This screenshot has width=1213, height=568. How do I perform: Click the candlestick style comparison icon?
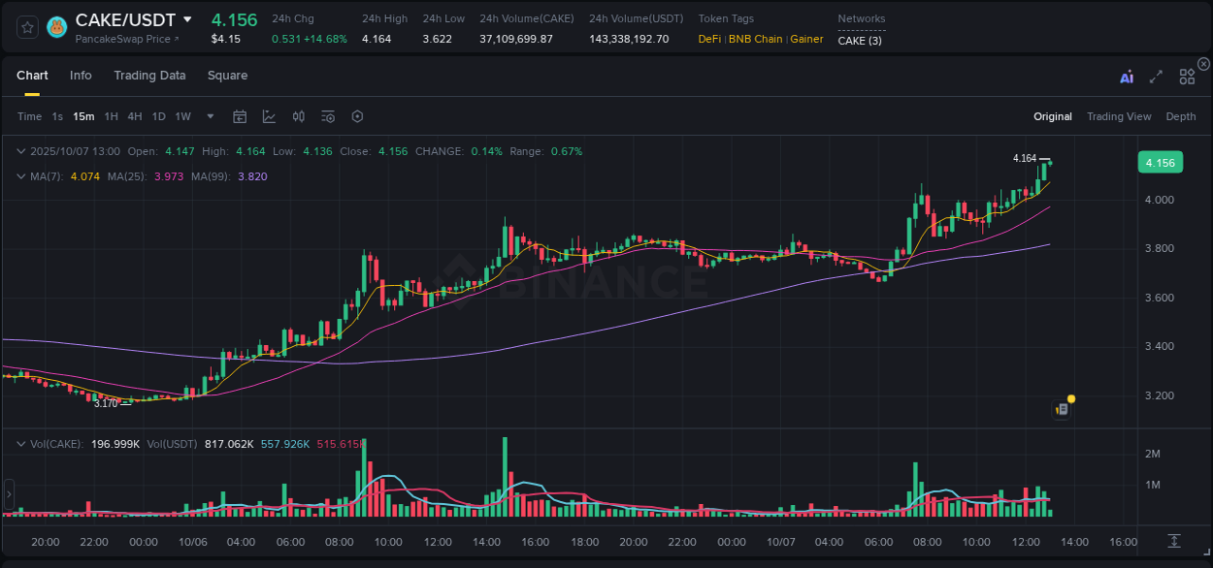[298, 116]
